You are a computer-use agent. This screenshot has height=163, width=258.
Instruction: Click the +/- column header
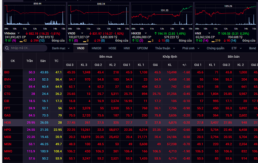pos(184,65)
